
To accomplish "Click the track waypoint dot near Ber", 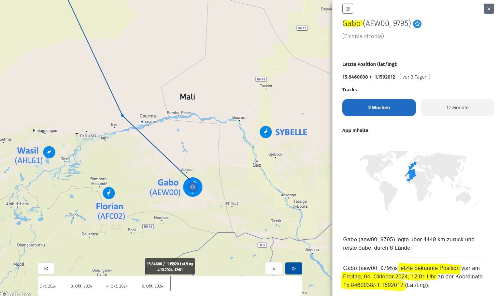I will [122, 115].
